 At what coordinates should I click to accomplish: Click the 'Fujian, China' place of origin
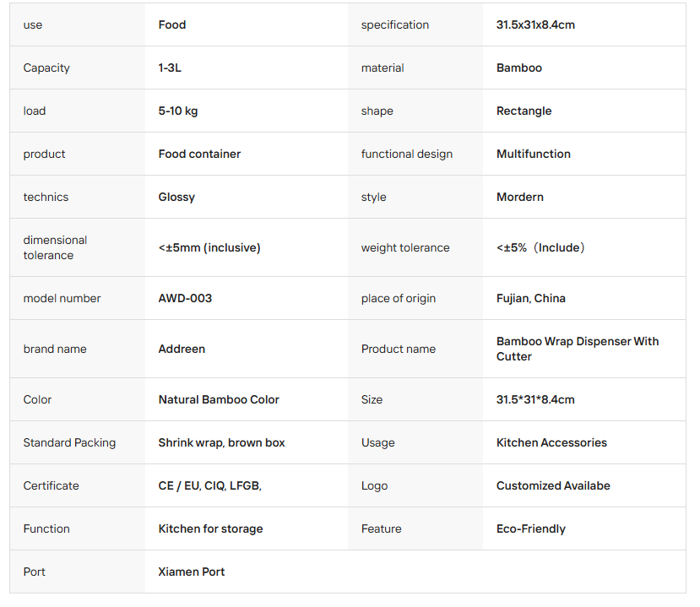[531, 298]
